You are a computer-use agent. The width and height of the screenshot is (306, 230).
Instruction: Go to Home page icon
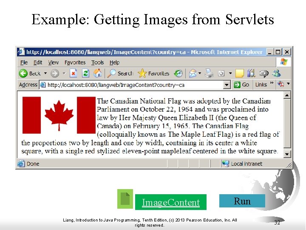tap(98, 73)
